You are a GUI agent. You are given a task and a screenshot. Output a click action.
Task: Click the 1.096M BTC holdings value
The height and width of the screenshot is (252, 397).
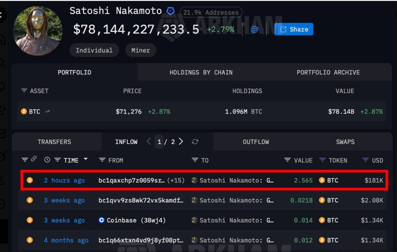click(243, 111)
